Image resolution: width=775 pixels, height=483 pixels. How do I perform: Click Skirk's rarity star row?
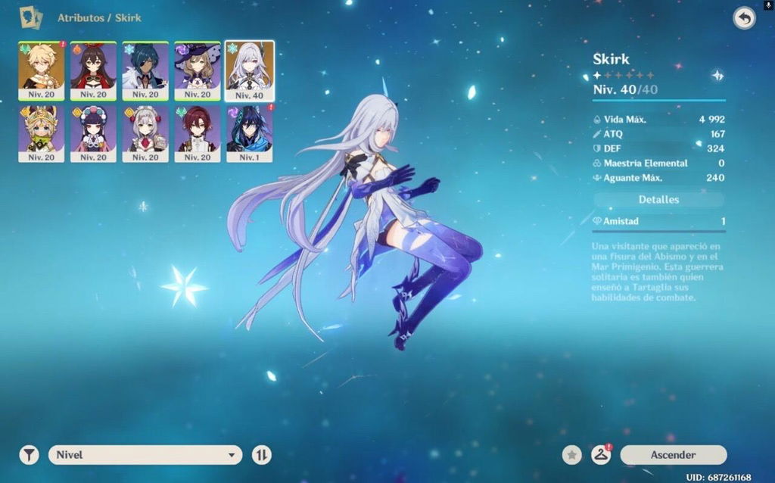coord(624,75)
